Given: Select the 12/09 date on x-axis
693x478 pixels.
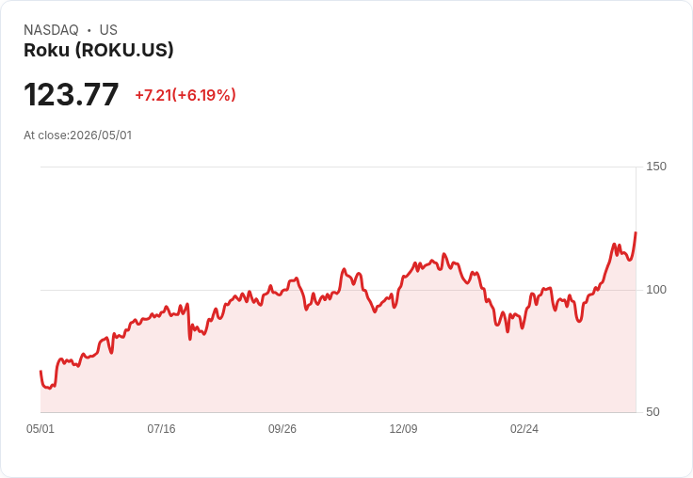Looking at the screenshot, I should [x=403, y=429].
